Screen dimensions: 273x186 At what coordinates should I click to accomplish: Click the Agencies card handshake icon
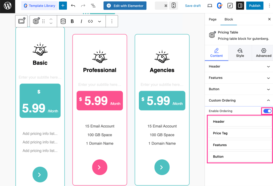162,56
